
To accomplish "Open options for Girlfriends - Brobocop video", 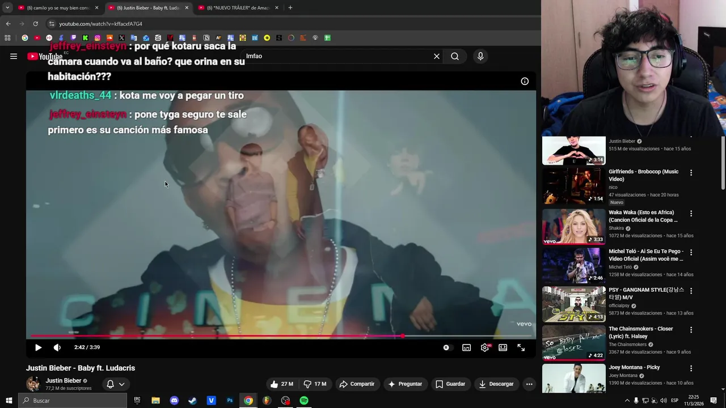I will tap(691, 172).
